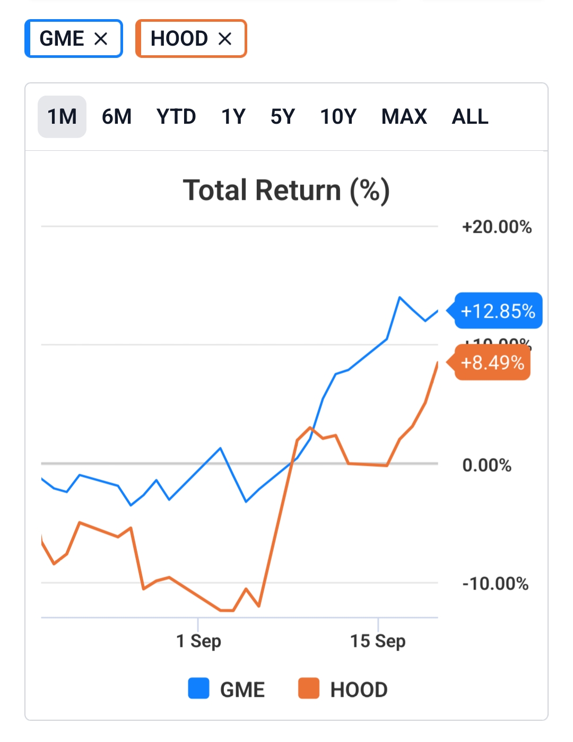Click the blue GME legend swatch
The width and height of the screenshot is (573, 742).
point(199,688)
